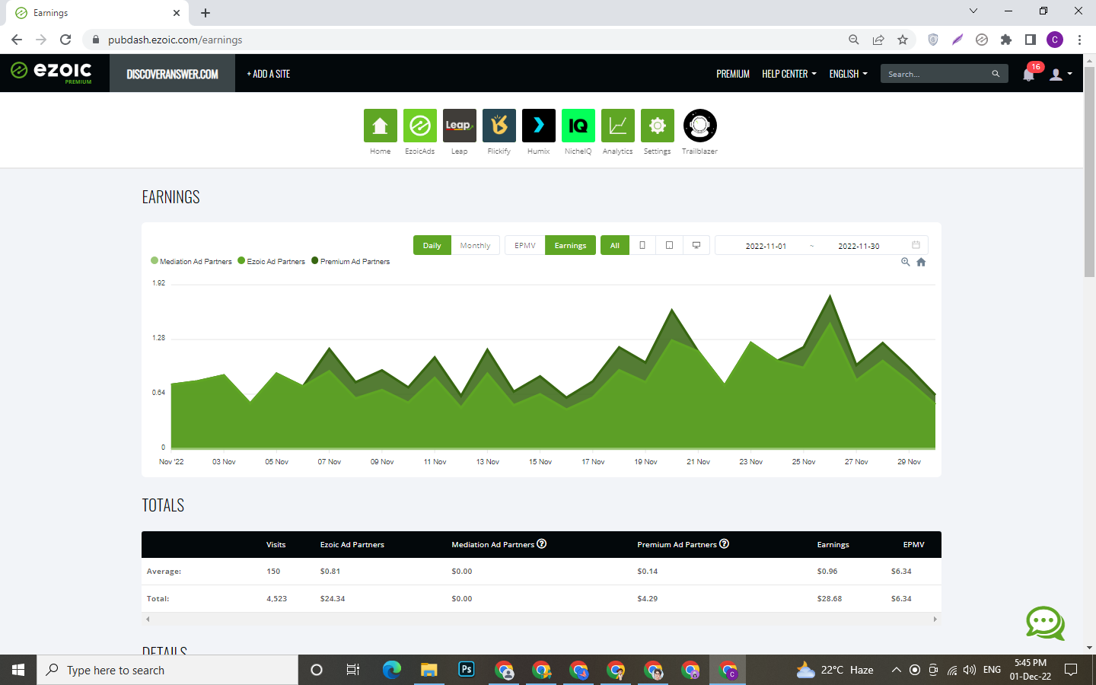This screenshot has height=685, width=1096.
Task: Share this page from the address bar
Action: click(878, 40)
